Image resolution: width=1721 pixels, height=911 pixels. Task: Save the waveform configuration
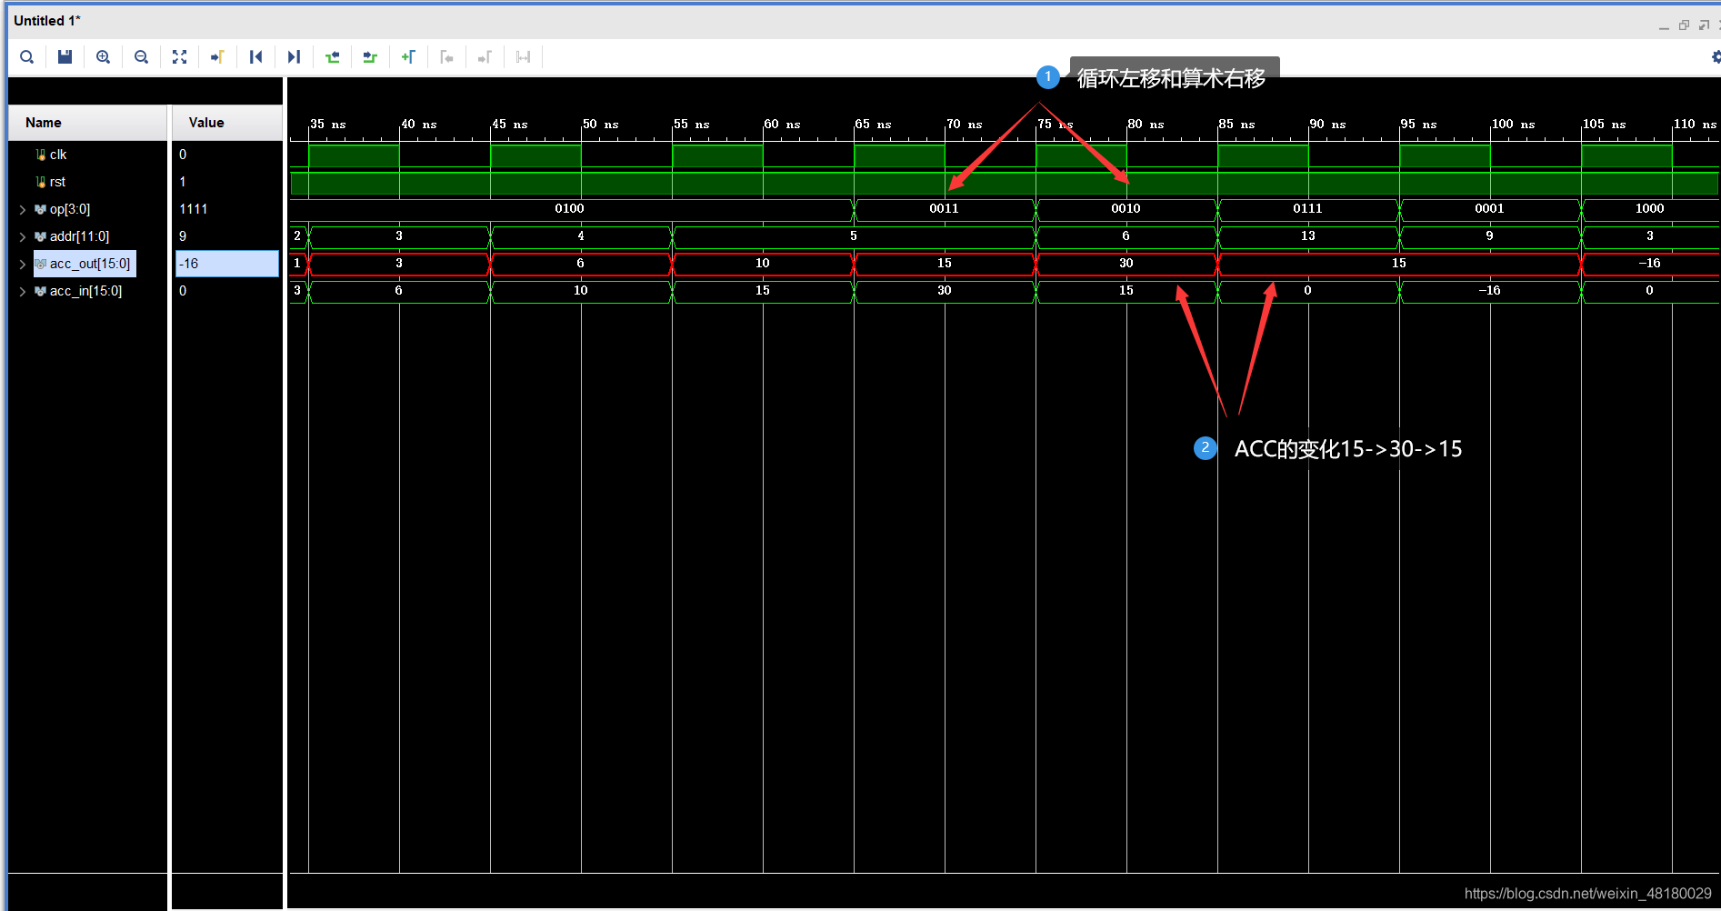point(65,57)
